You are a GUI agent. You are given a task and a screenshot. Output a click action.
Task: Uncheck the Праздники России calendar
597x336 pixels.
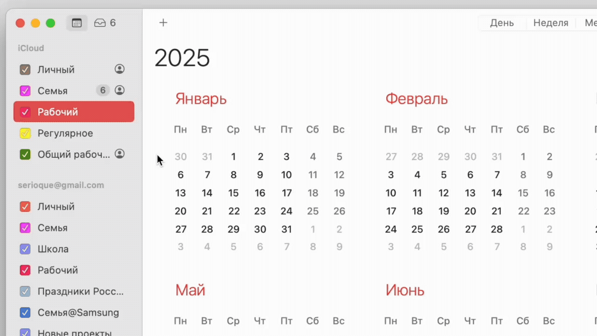[x=25, y=292]
